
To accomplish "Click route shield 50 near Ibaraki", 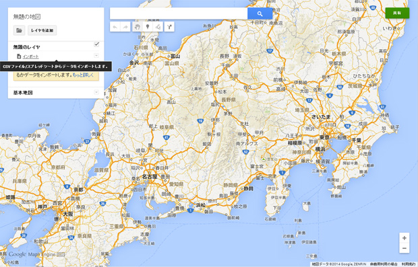I will [340, 87].
